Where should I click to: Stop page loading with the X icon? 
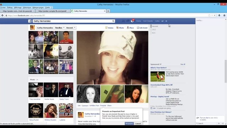[215, 15]
